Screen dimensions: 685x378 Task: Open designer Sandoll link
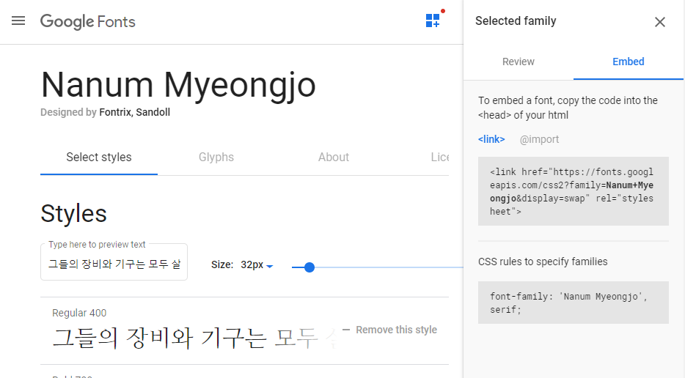tap(153, 112)
